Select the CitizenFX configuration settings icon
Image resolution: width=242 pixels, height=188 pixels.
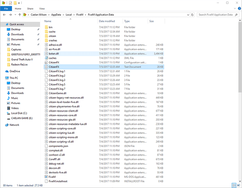click(x=46, y=62)
